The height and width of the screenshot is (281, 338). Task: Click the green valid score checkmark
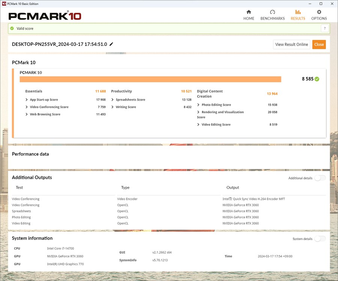[12, 29]
